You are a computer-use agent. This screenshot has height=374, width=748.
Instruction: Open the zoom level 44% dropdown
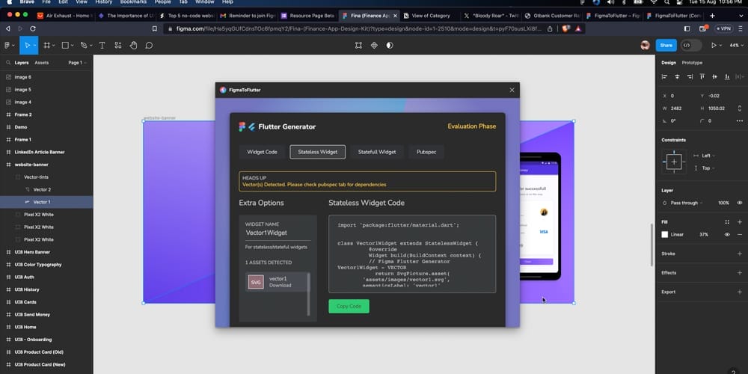(735, 45)
